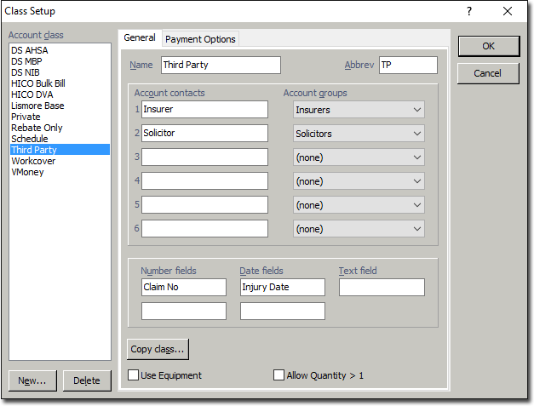This screenshot has height=406, width=534.
Task: Enable the Use Equipment checkbox
Action: (x=133, y=375)
